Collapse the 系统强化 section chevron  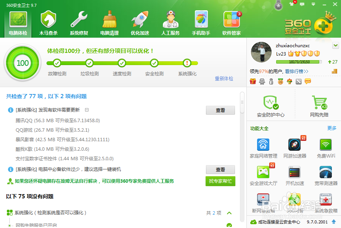229,213
